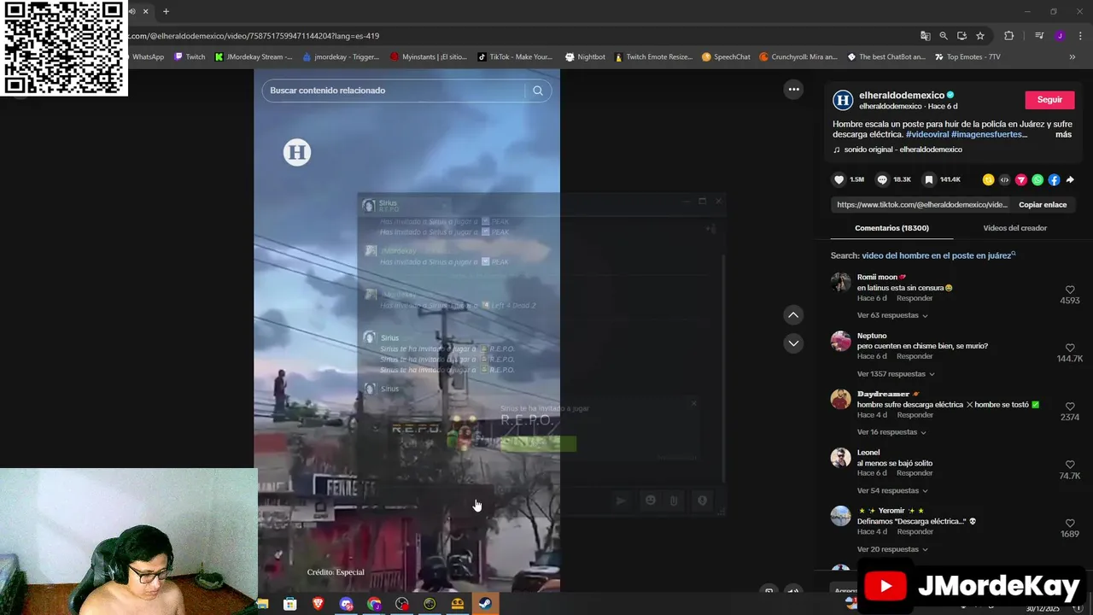Image resolution: width=1093 pixels, height=615 pixels.
Task: Open the elheraldodemexico profile avatar
Action: [843, 100]
